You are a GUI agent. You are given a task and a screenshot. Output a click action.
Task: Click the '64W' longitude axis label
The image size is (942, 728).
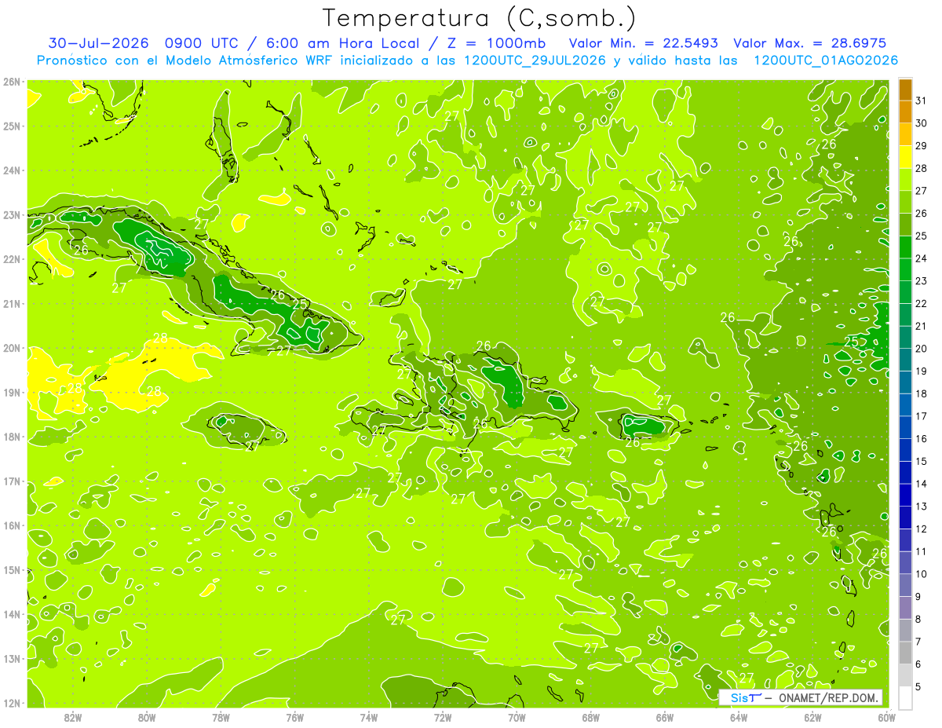pos(738,717)
